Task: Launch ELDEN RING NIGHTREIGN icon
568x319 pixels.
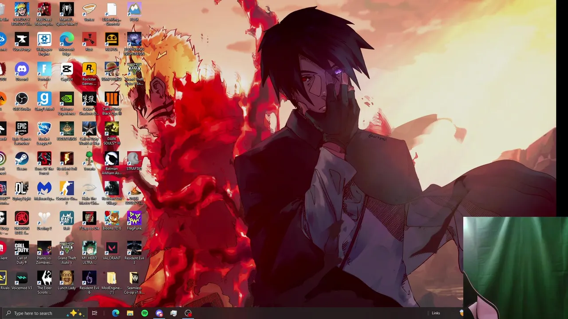Action: 134,44
